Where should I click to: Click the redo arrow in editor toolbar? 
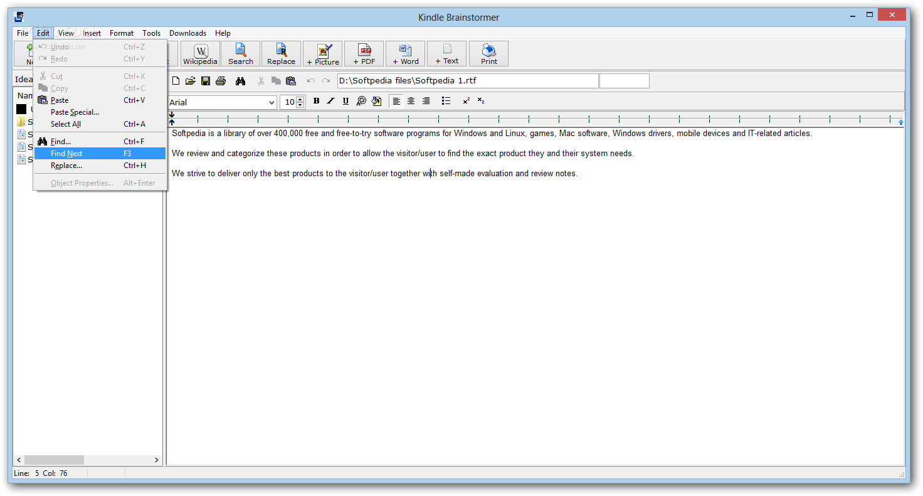(325, 81)
